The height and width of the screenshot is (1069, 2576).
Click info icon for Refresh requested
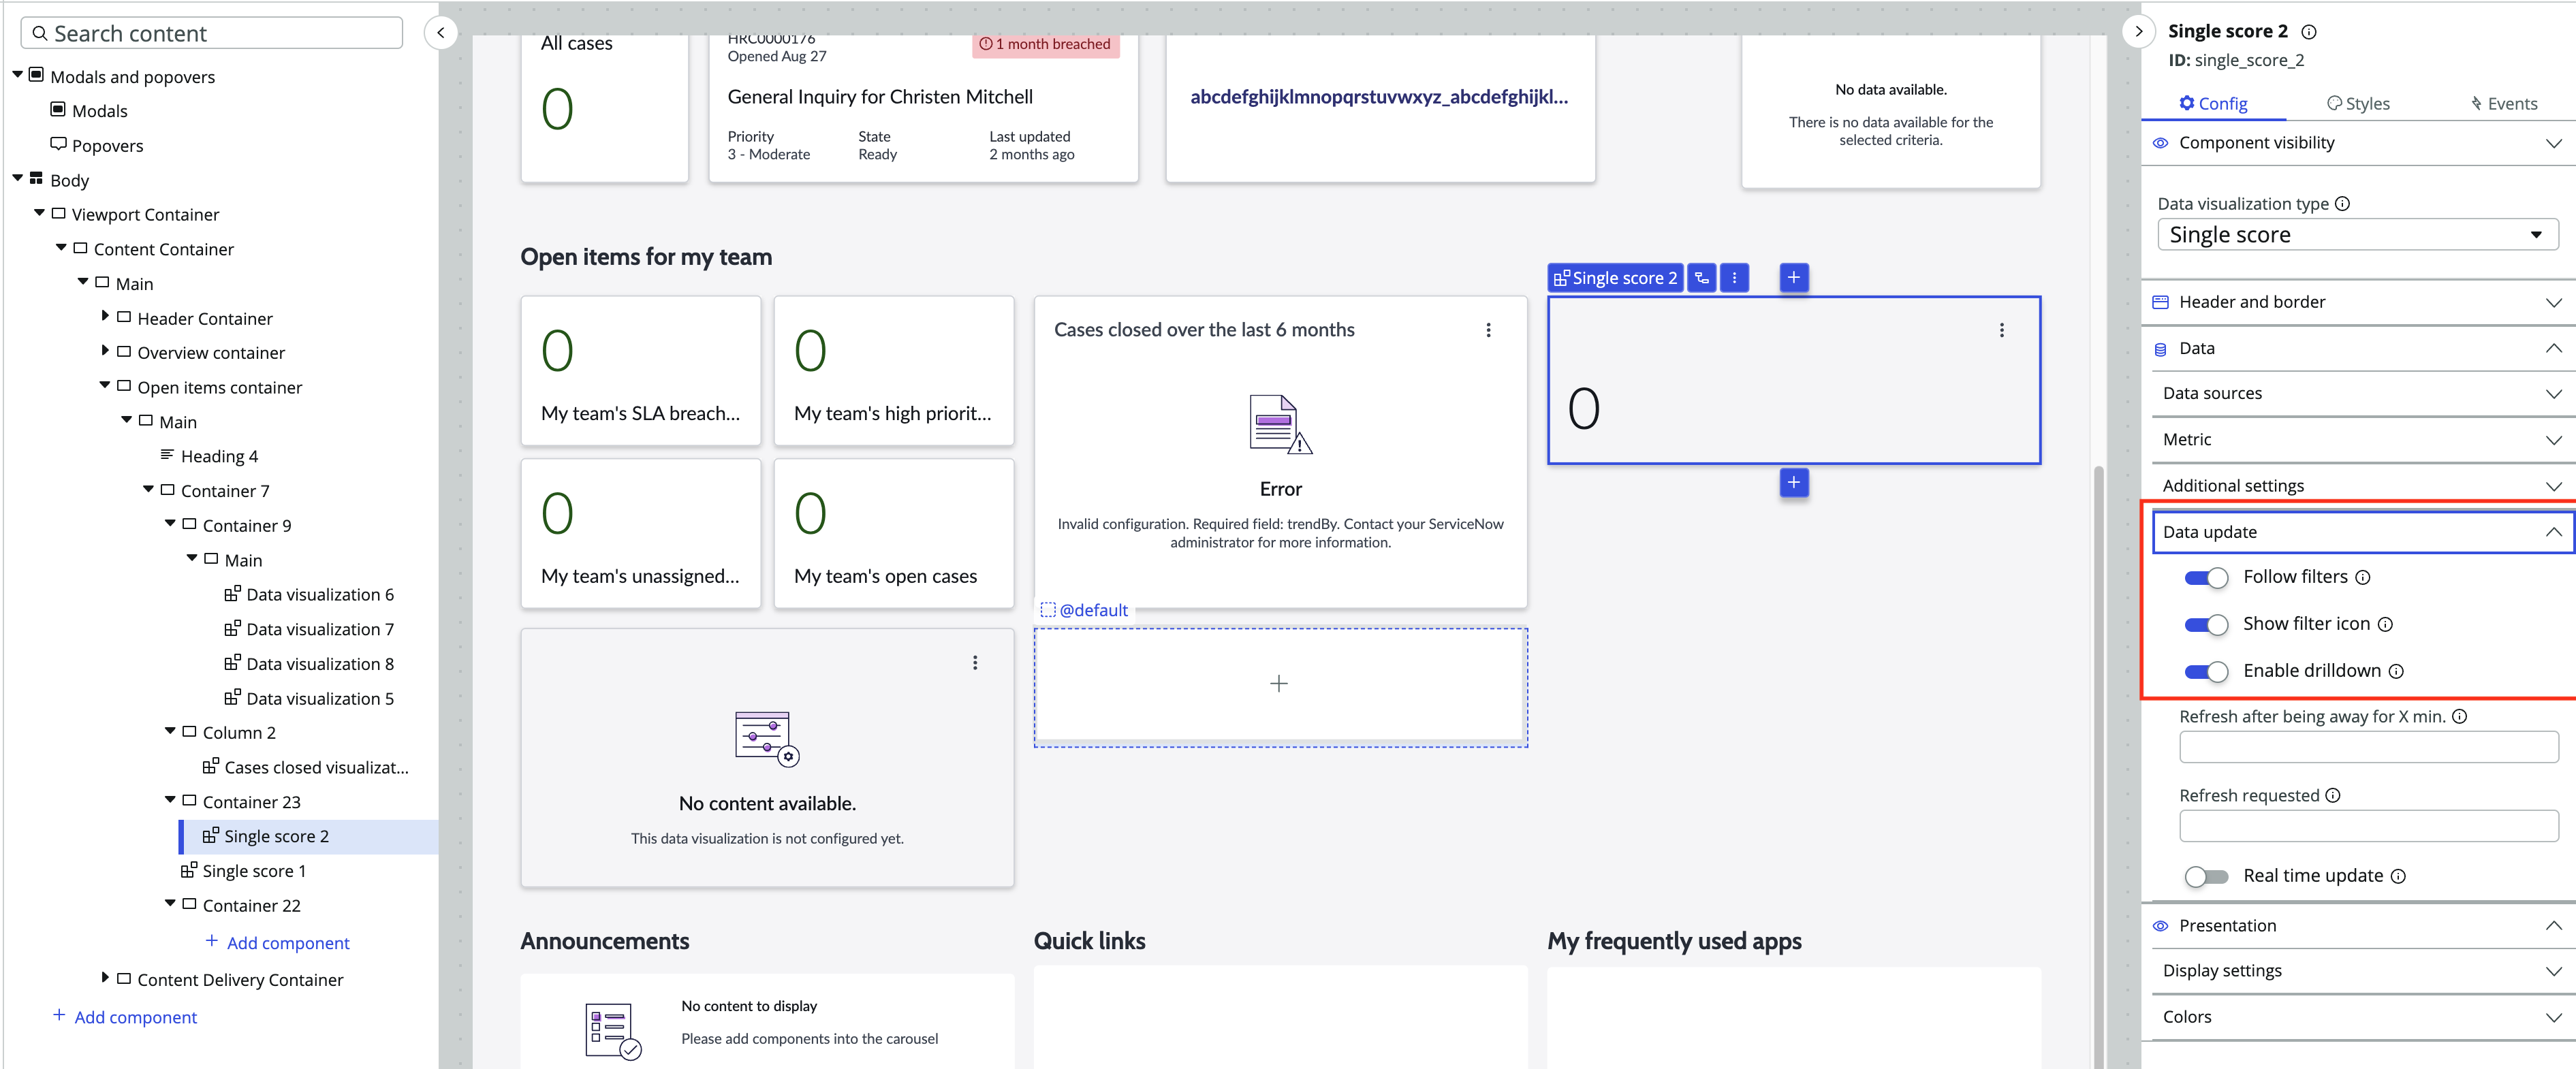coord(2333,796)
